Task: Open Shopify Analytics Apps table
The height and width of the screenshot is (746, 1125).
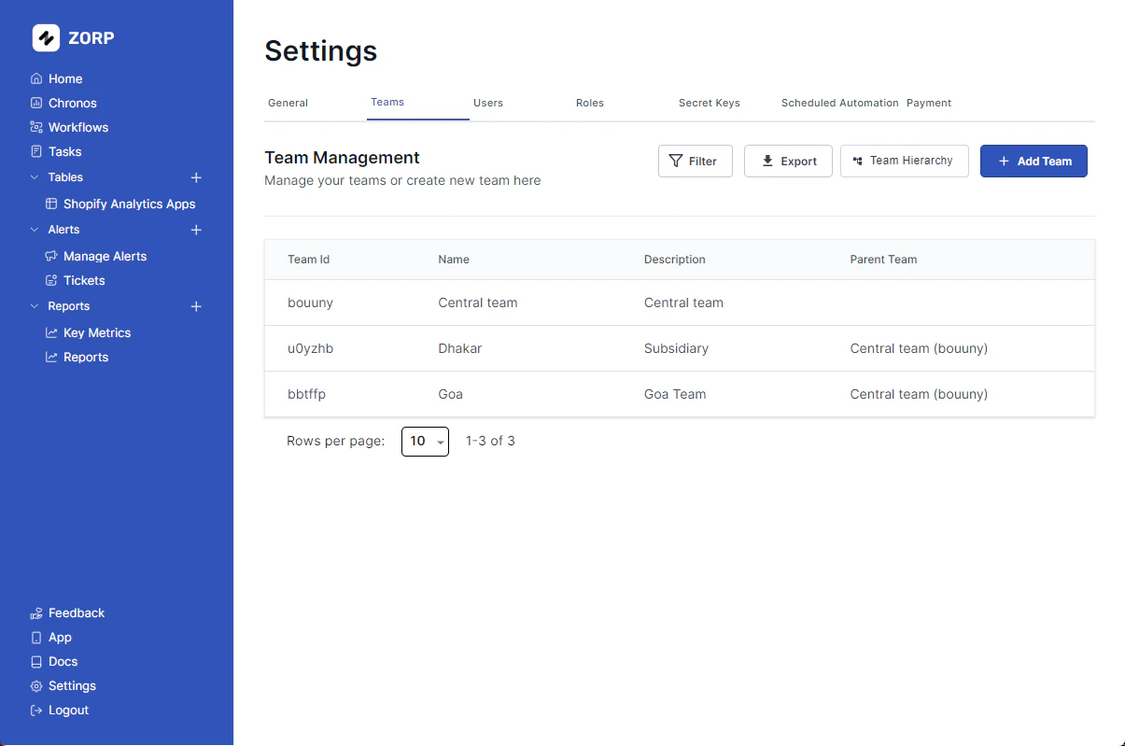Action: (130, 204)
